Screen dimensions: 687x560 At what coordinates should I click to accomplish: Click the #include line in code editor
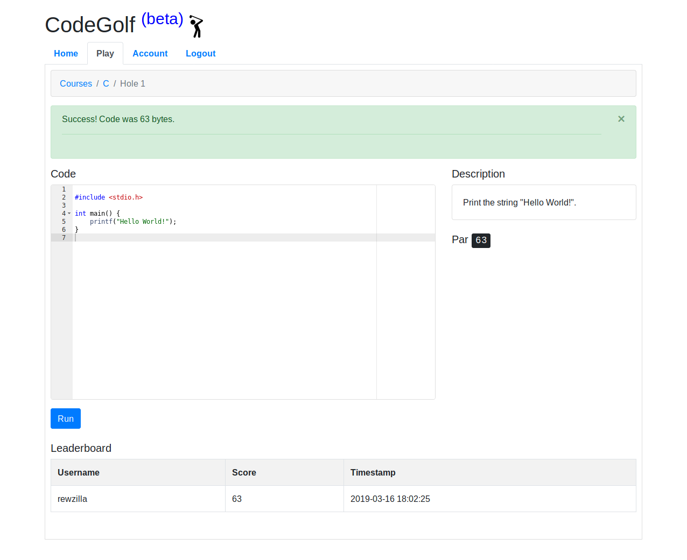109,197
